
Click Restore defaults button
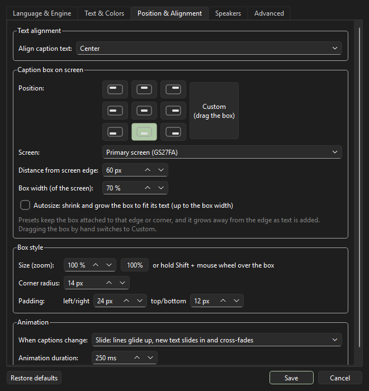(34, 378)
